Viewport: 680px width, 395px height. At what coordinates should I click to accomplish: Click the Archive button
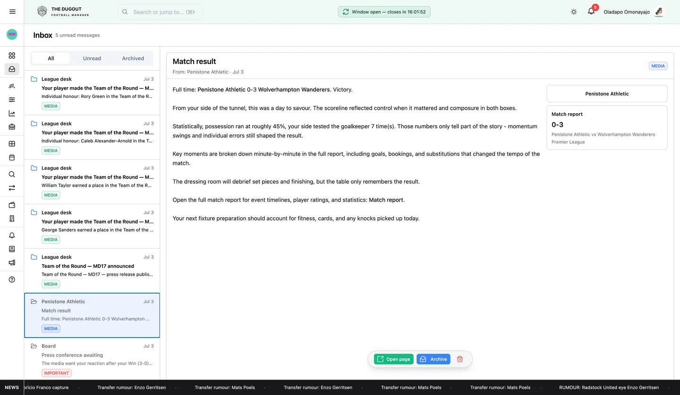click(433, 359)
